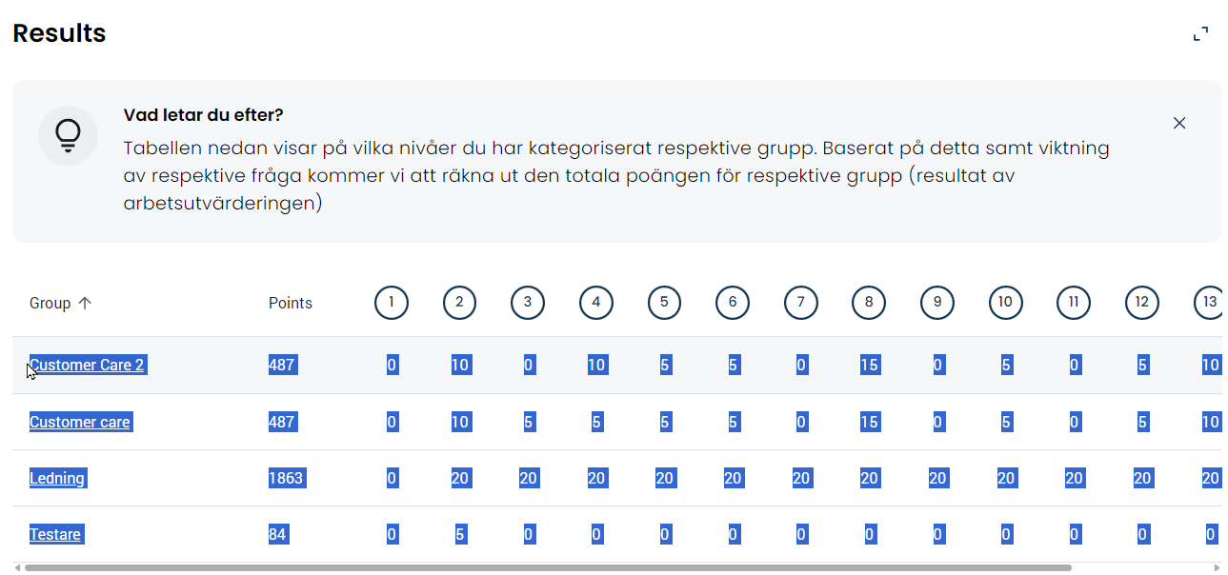Click Ledning's points value 1863

point(286,478)
